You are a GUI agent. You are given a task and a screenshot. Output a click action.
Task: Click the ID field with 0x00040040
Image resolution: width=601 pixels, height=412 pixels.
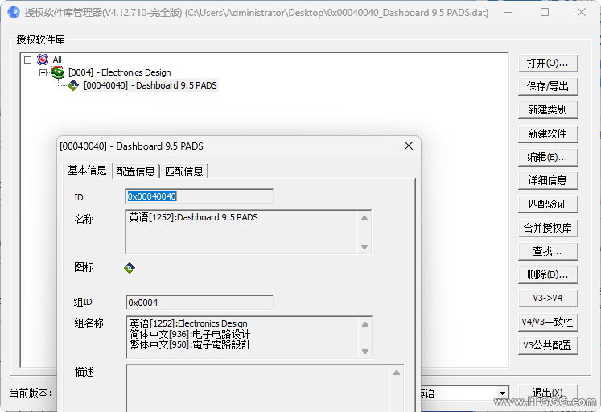click(x=200, y=196)
